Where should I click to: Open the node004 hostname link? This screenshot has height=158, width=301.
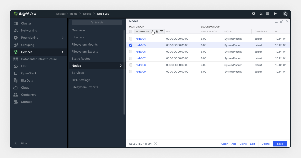coord(141,39)
